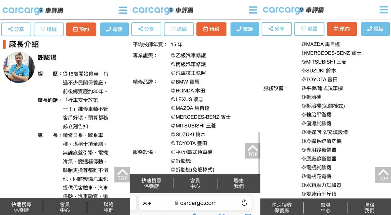Open hamburger menu in right screenshot
This screenshot has height=215, width=391.
pos(384,10)
